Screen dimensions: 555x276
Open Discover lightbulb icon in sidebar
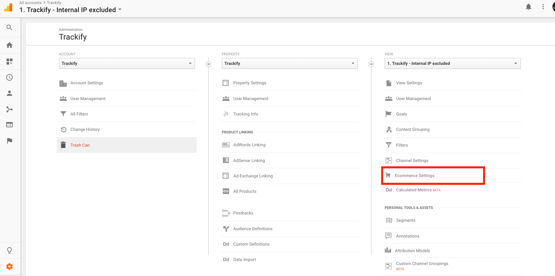[10, 251]
